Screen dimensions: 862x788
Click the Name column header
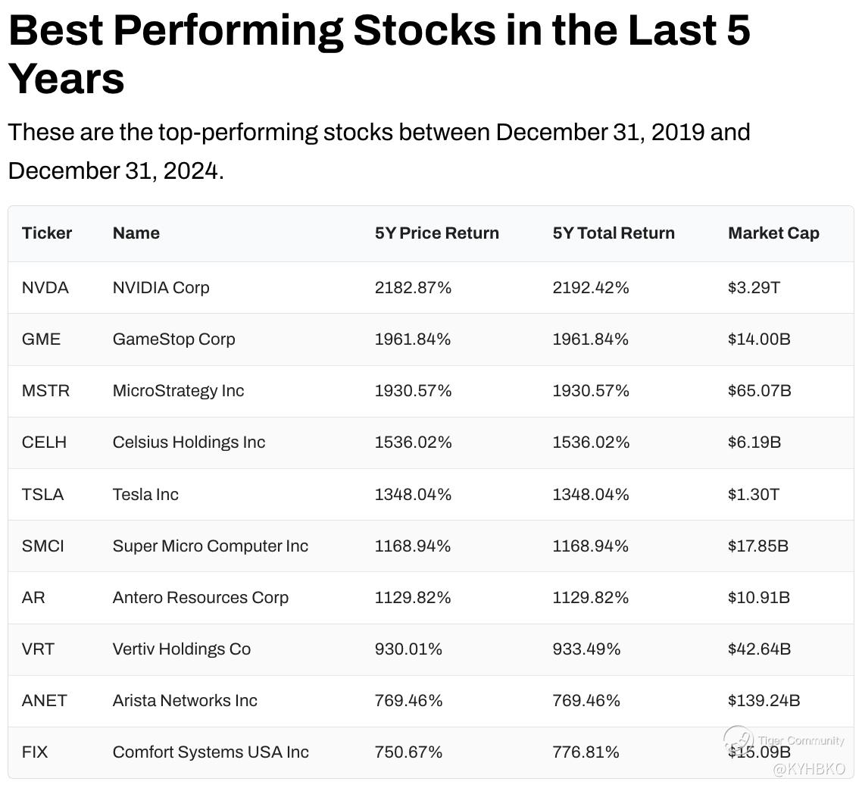click(136, 233)
